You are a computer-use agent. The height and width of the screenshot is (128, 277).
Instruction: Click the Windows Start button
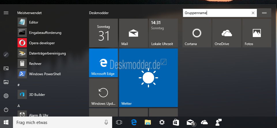point(6,122)
